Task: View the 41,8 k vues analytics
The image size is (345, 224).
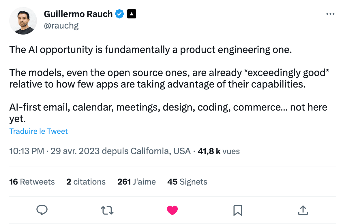Action: click(219, 151)
